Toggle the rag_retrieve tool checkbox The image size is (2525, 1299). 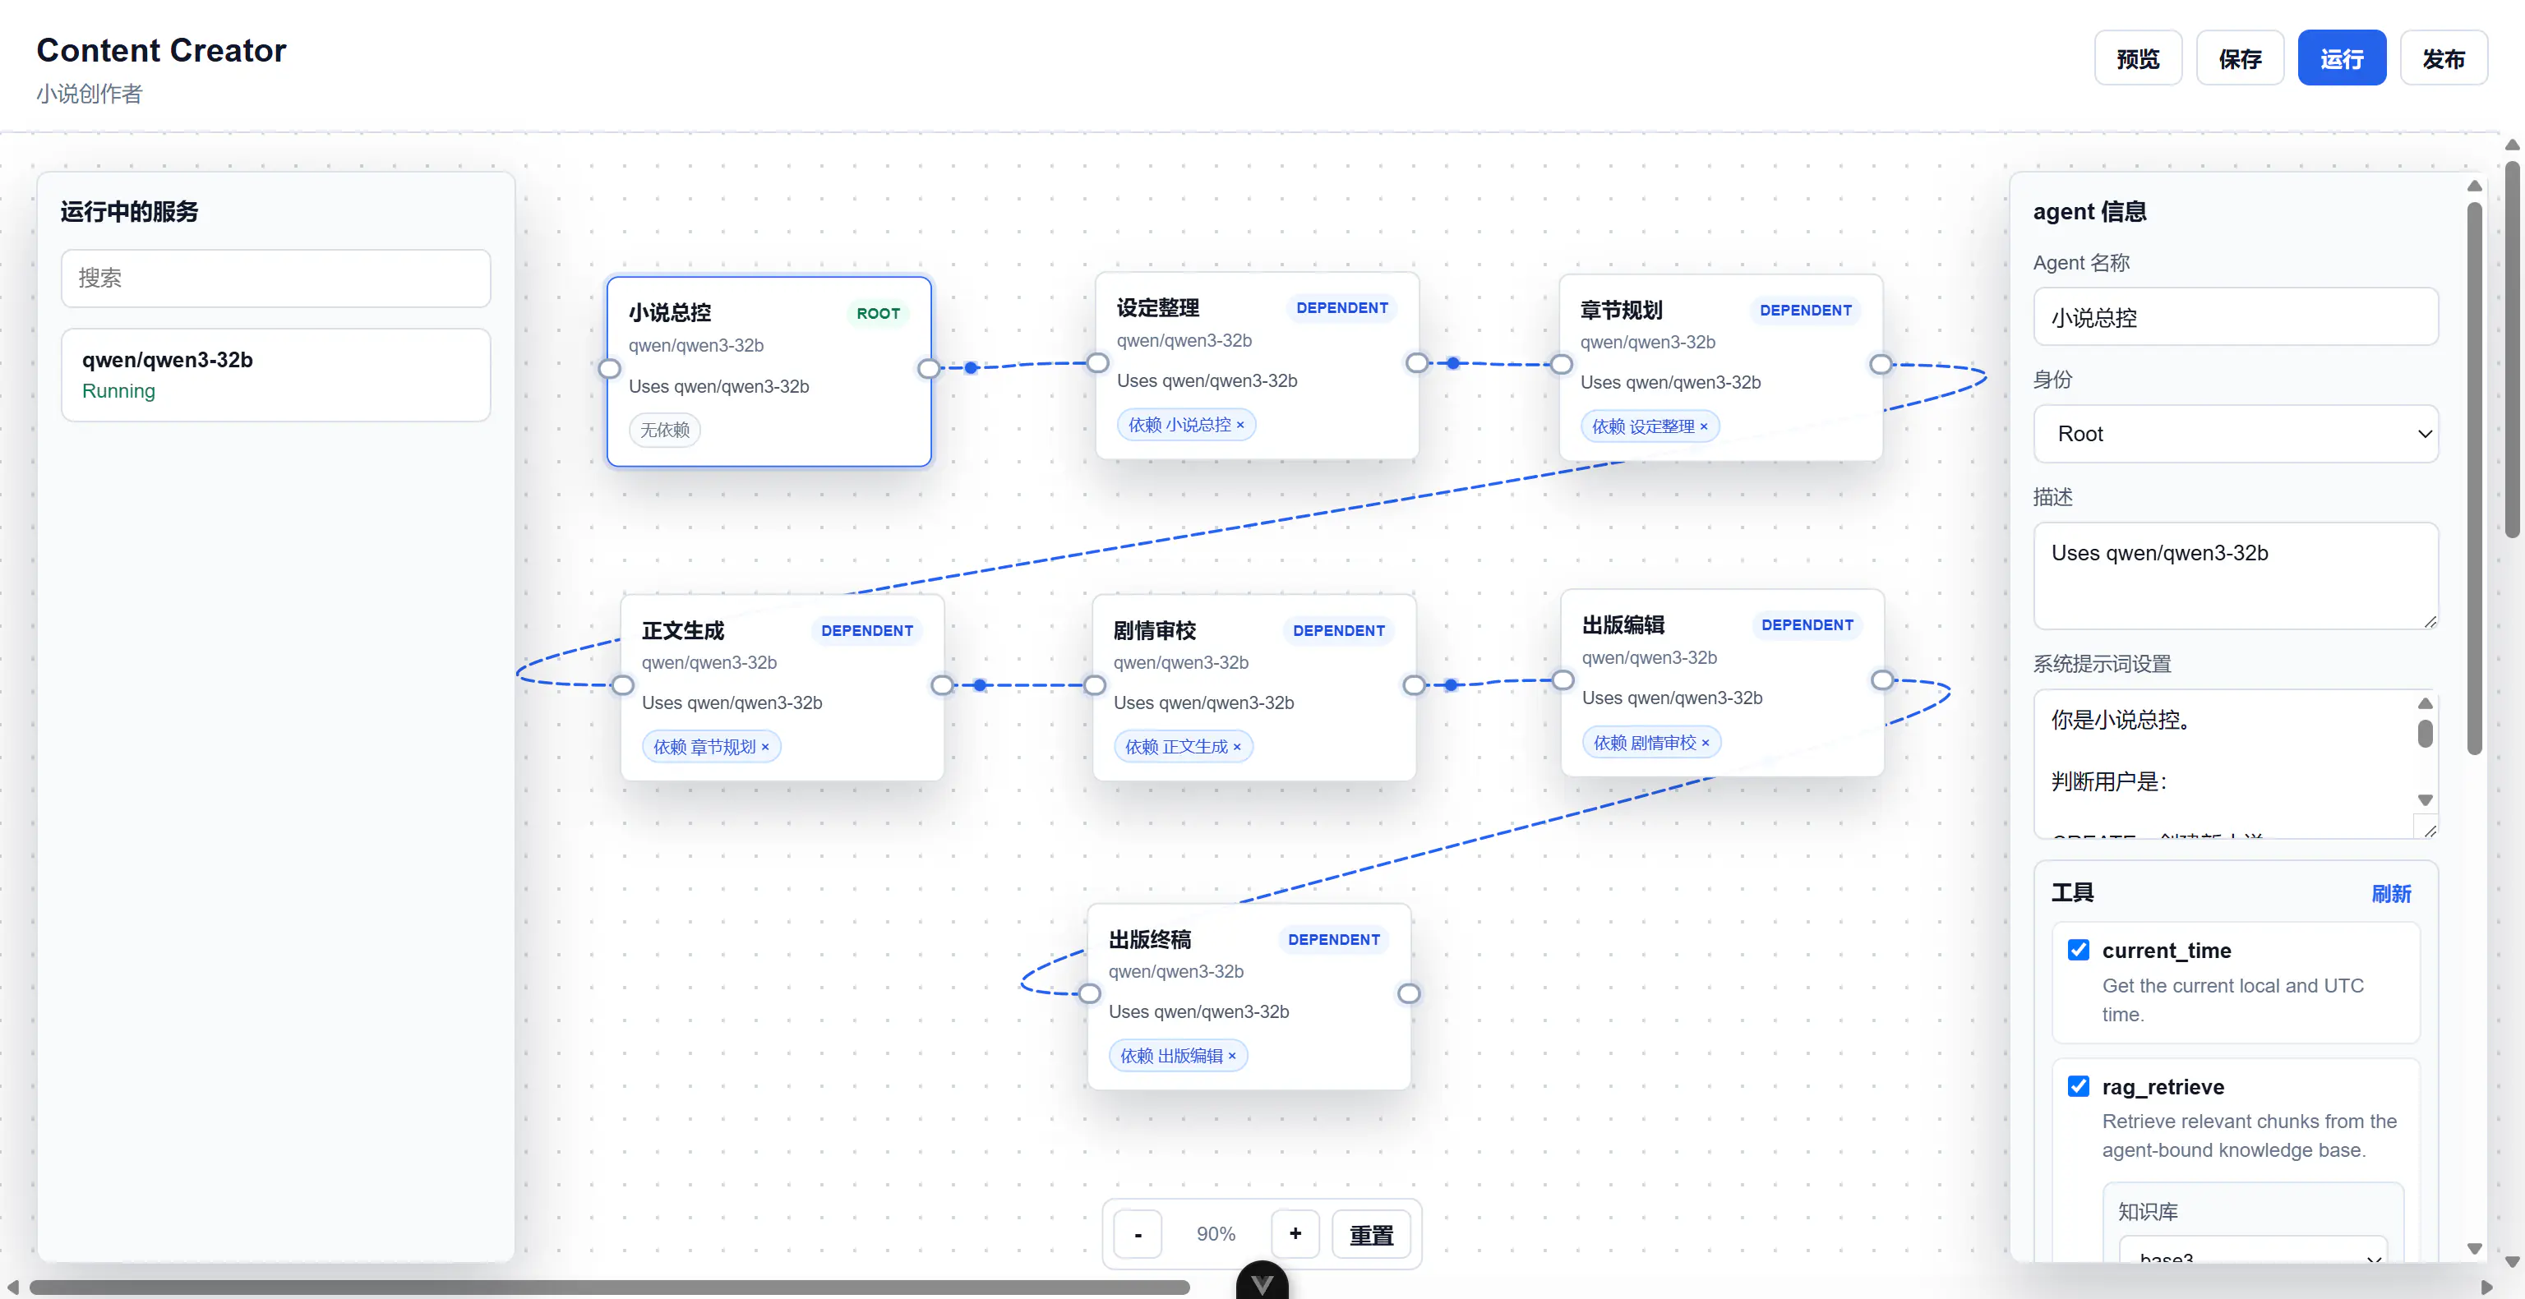click(2078, 1086)
